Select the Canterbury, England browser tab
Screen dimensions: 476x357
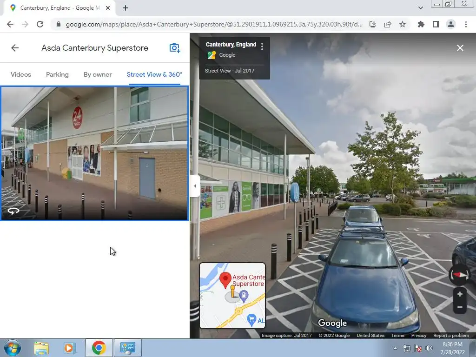click(59, 8)
